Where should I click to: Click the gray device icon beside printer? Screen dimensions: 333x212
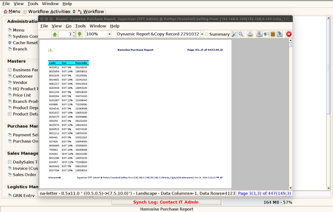click(259, 34)
